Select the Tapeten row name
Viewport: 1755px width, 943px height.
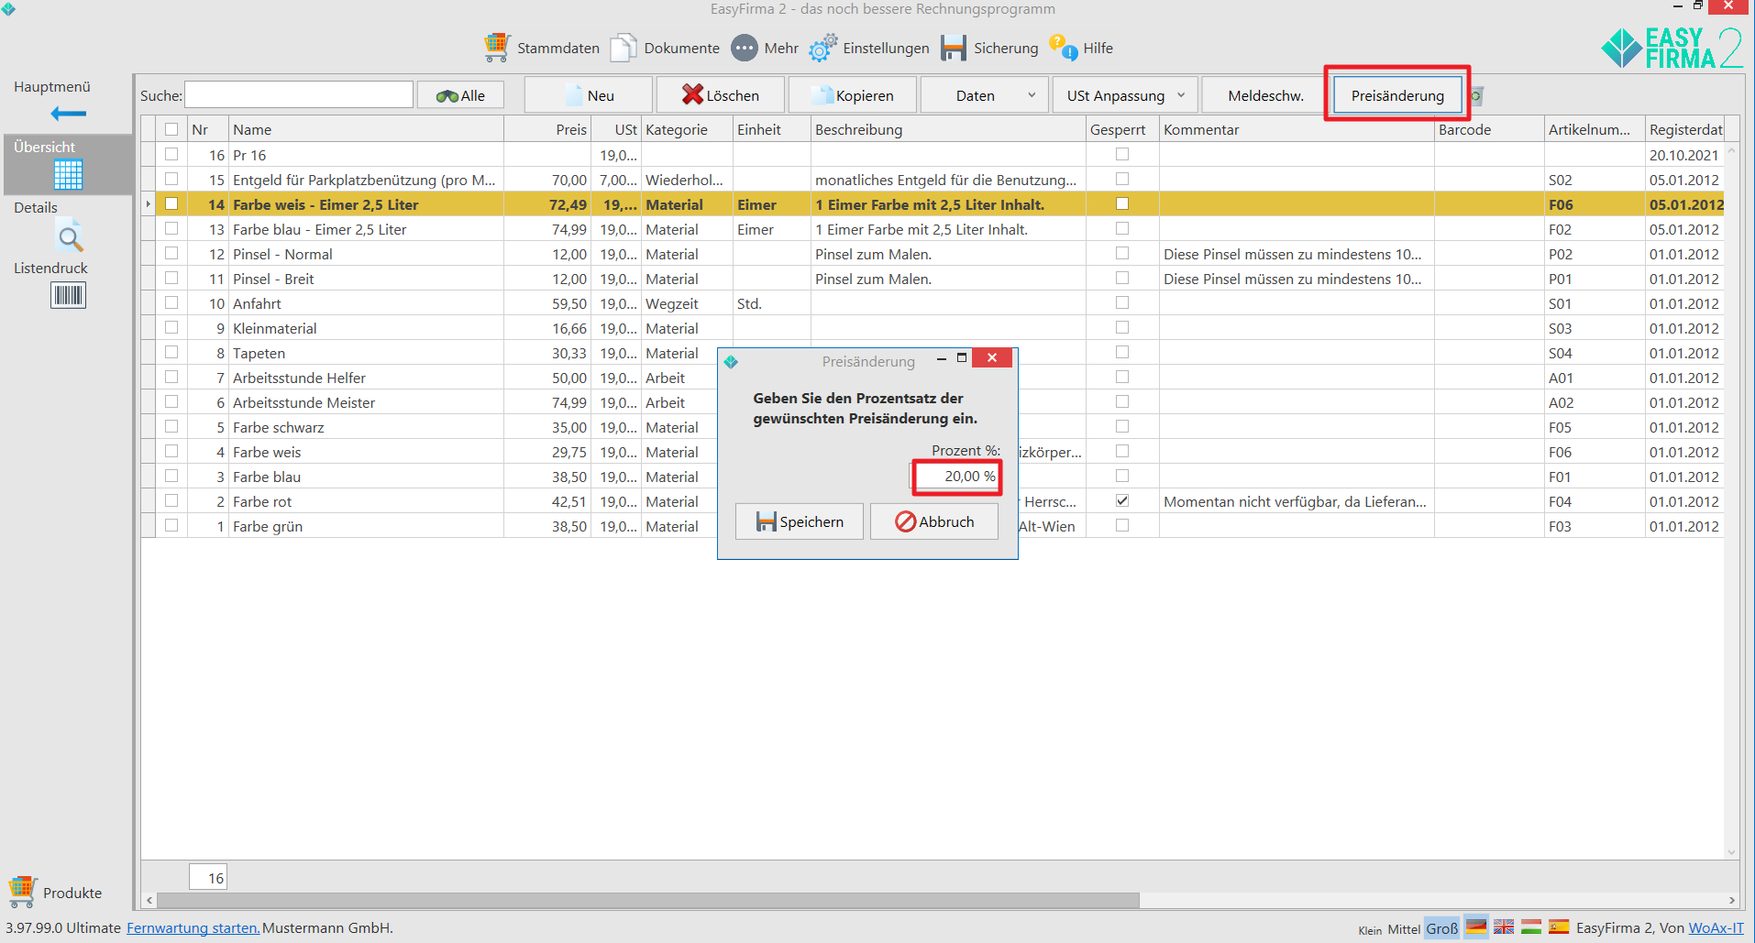click(x=259, y=353)
